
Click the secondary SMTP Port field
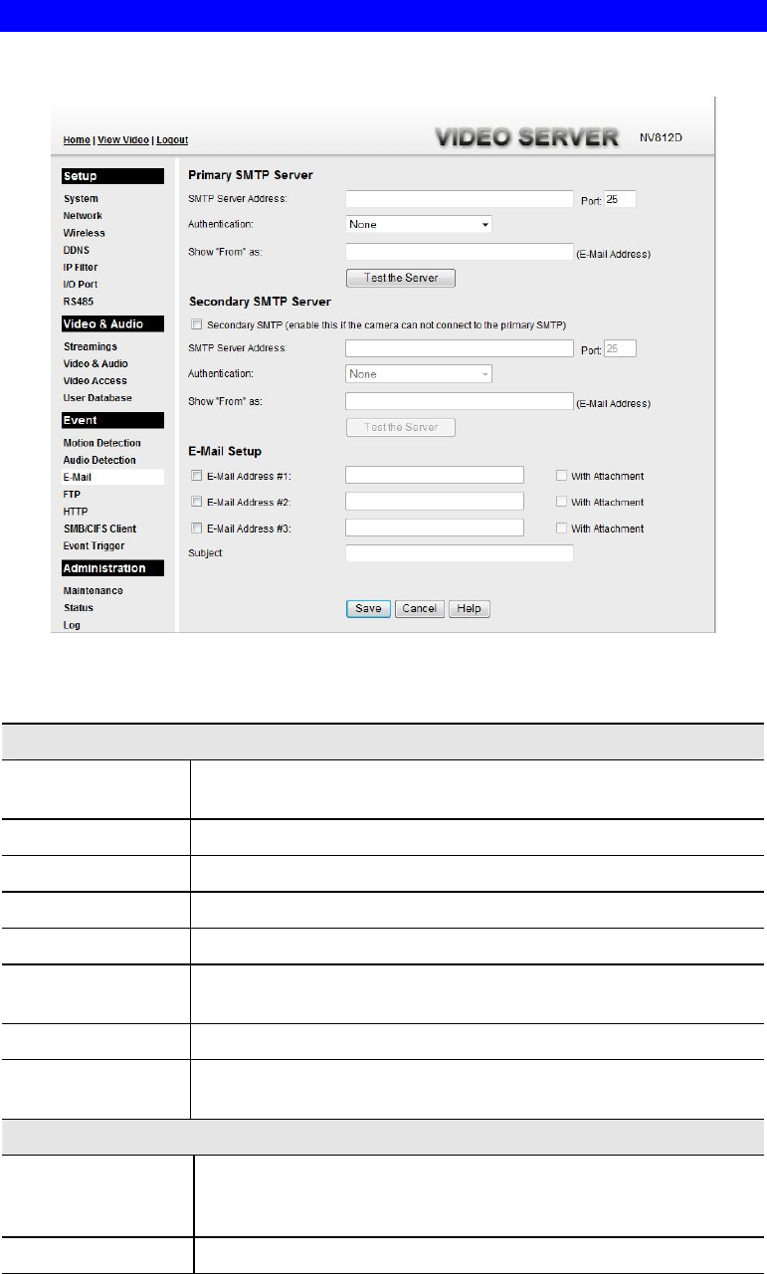click(x=620, y=348)
